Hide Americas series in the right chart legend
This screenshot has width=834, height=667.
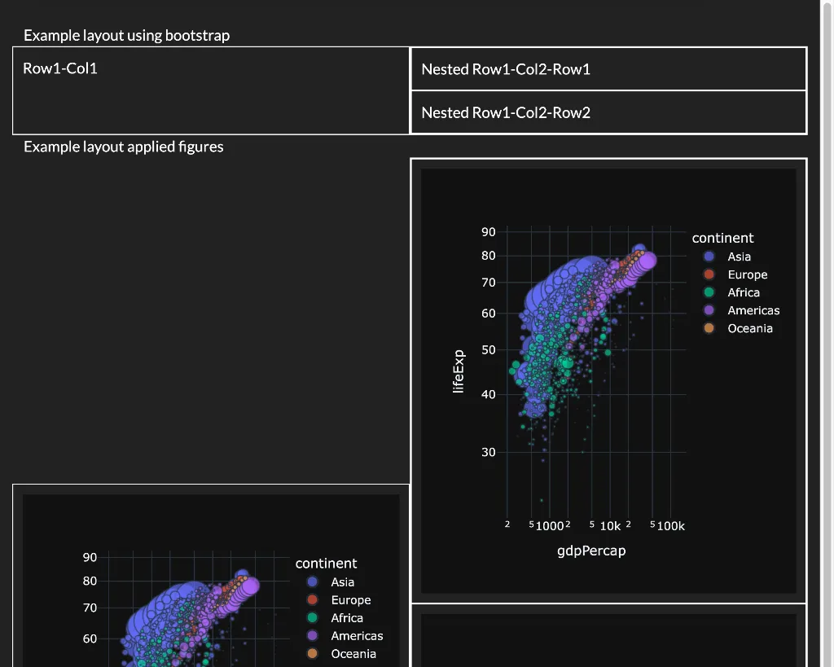coord(753,310)
